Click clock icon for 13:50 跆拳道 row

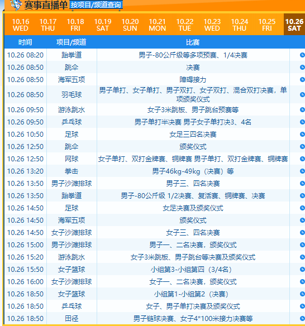[x=302, y=195]
